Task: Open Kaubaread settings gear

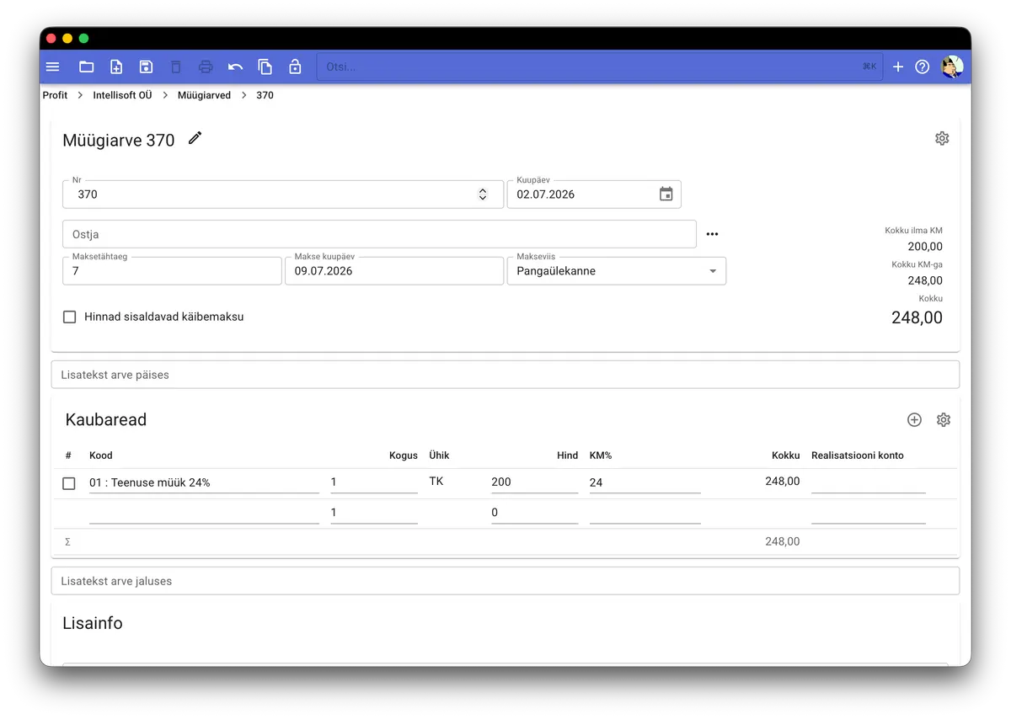Action: (944, 419)
